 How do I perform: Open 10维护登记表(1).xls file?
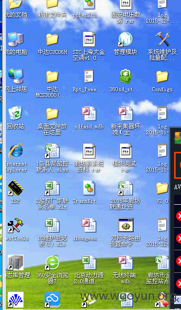tap(52, 225)
